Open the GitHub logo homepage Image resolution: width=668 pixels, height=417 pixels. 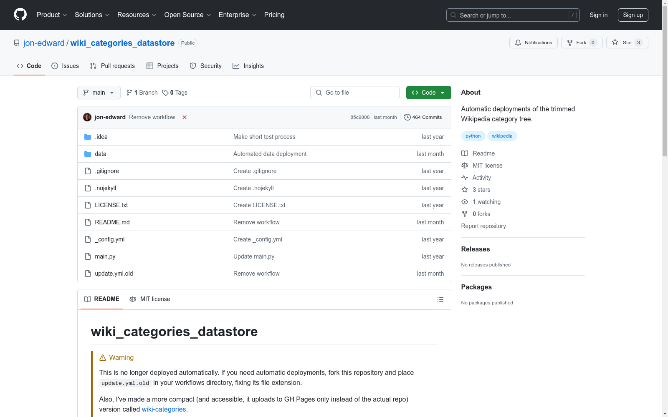coord(20,15)
